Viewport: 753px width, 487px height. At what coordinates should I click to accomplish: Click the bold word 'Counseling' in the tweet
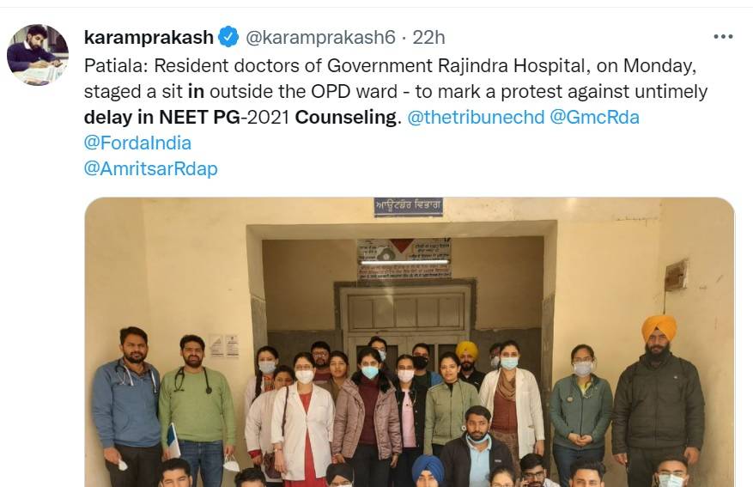coord(346,117)
